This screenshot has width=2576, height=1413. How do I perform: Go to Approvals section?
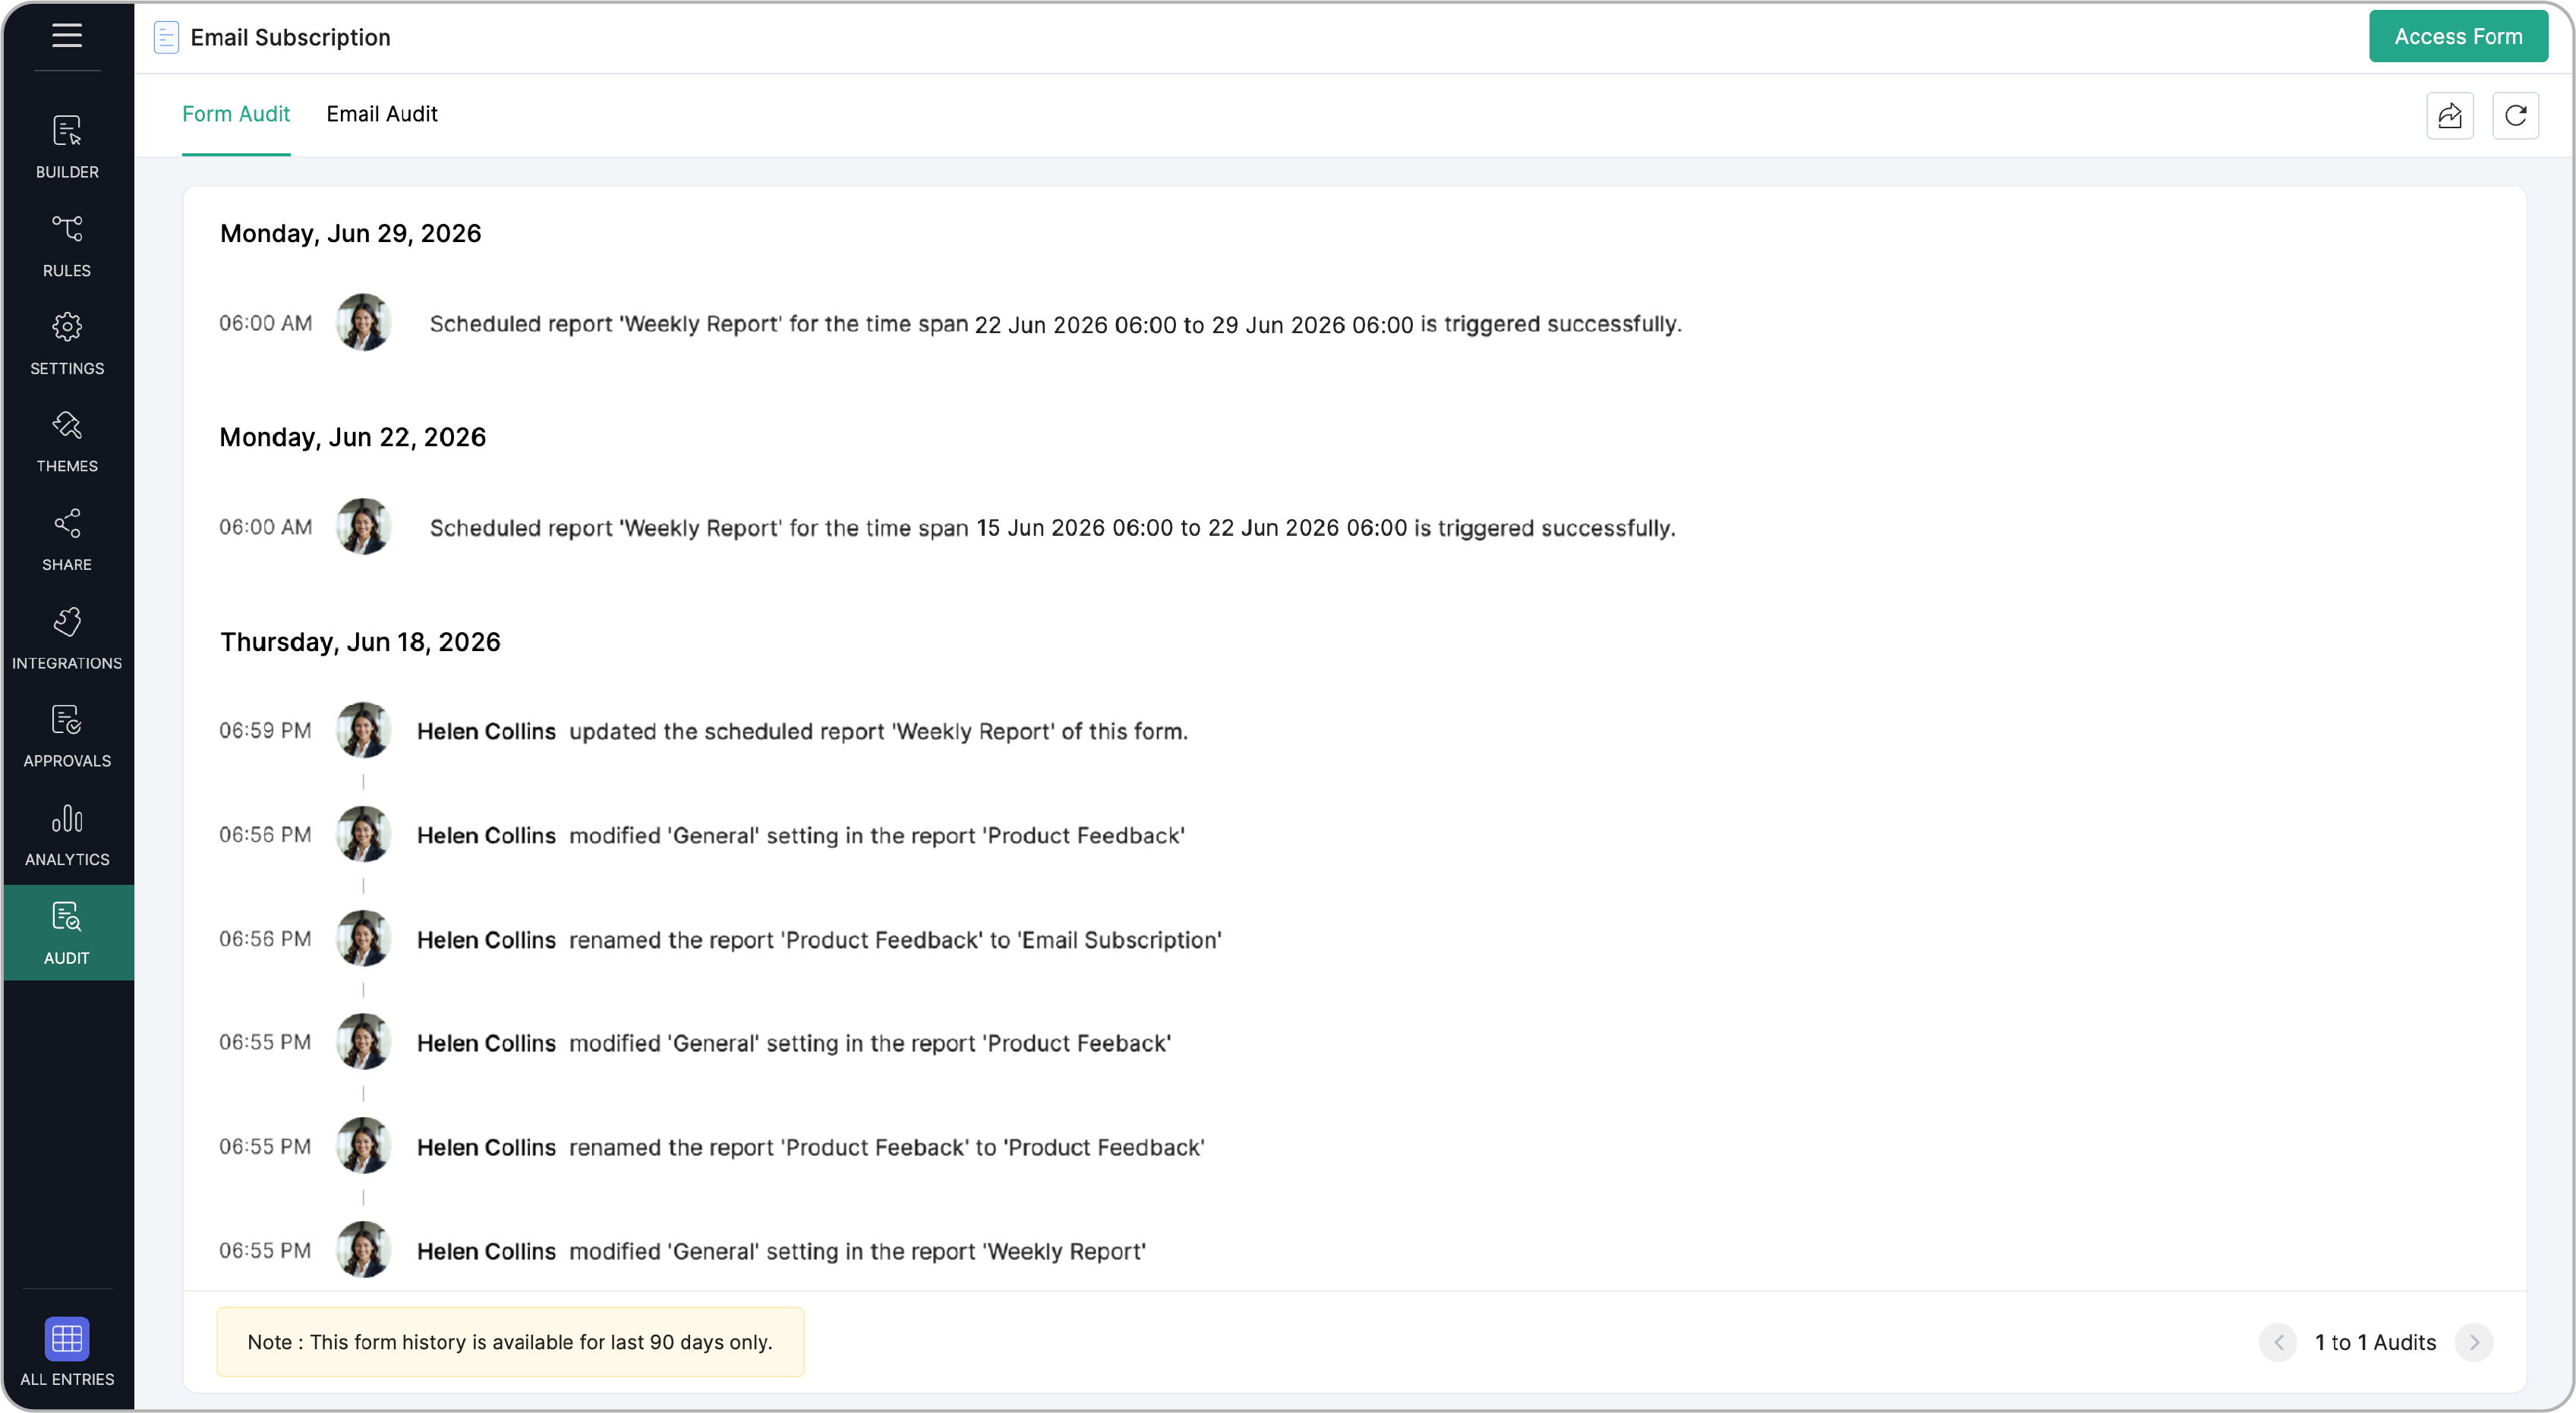tap(67, 737)
